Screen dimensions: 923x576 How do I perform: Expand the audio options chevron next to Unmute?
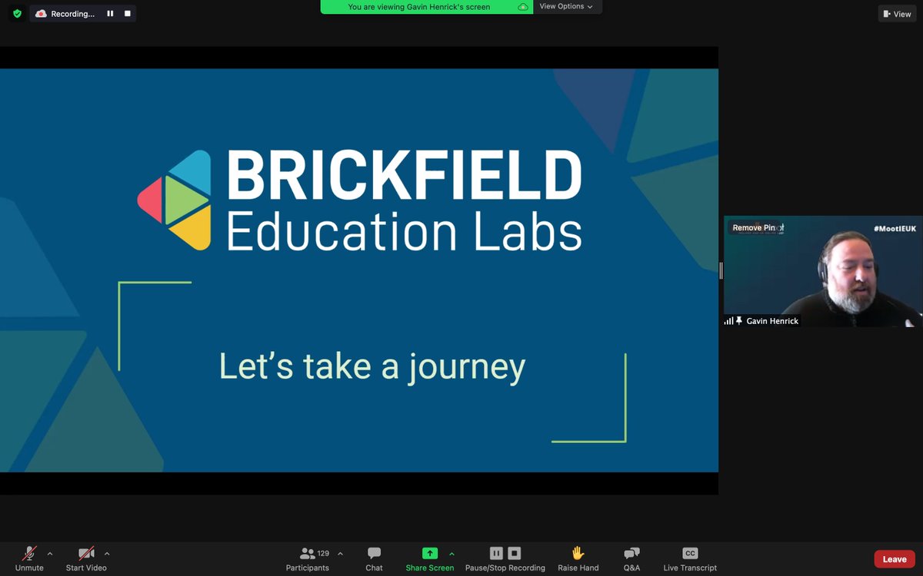pyautogui.click(x=50, y=554)
